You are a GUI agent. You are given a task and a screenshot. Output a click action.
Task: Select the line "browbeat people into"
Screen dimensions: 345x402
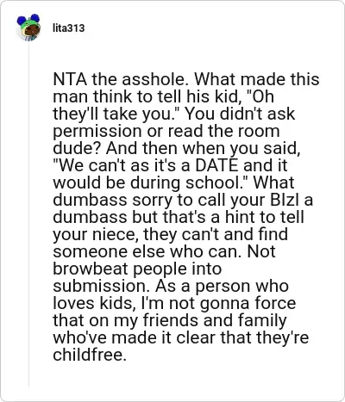tap(137, 269)
